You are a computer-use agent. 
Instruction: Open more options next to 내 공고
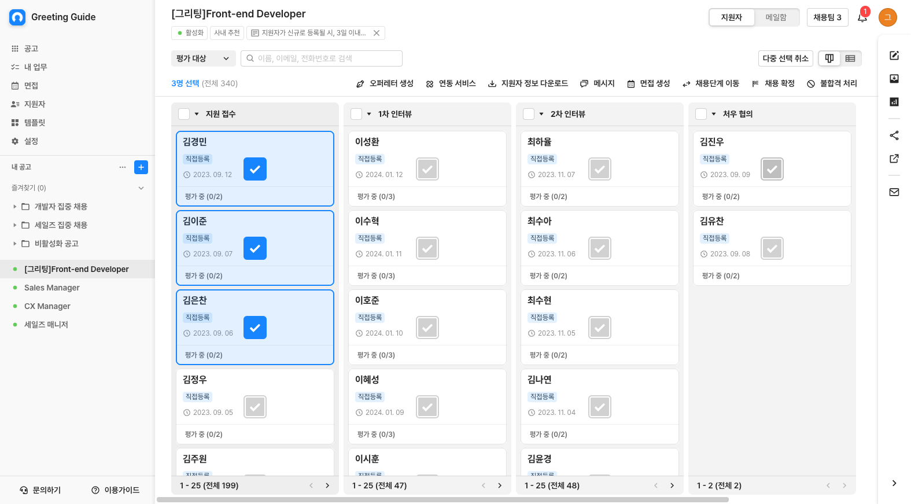click(123, 167)
